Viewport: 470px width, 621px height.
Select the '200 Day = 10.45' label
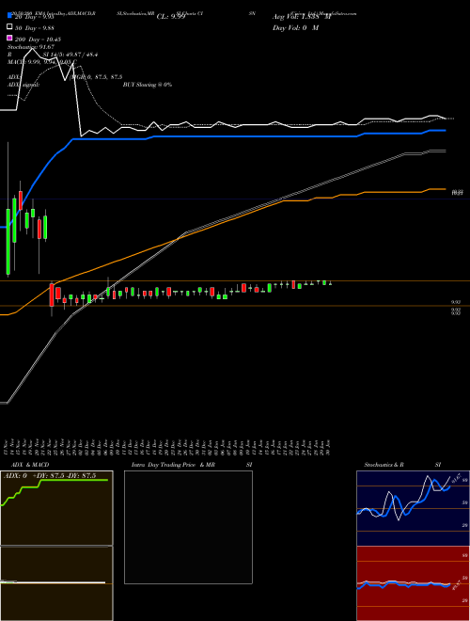tap(38, 40)
